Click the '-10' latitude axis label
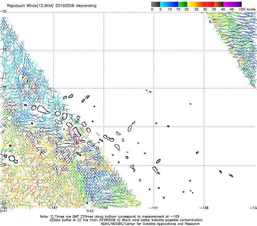The image size is (257, 226). coord(3,11)
